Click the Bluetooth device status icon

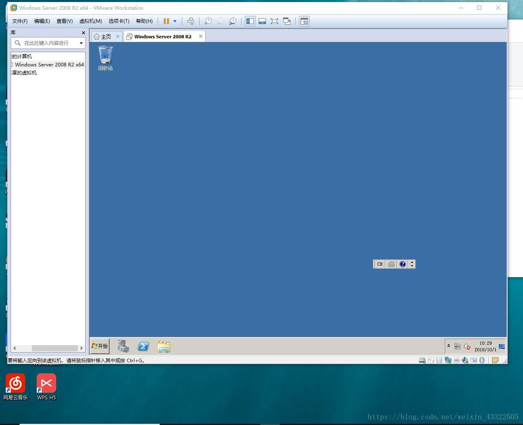tap(482, 360)
